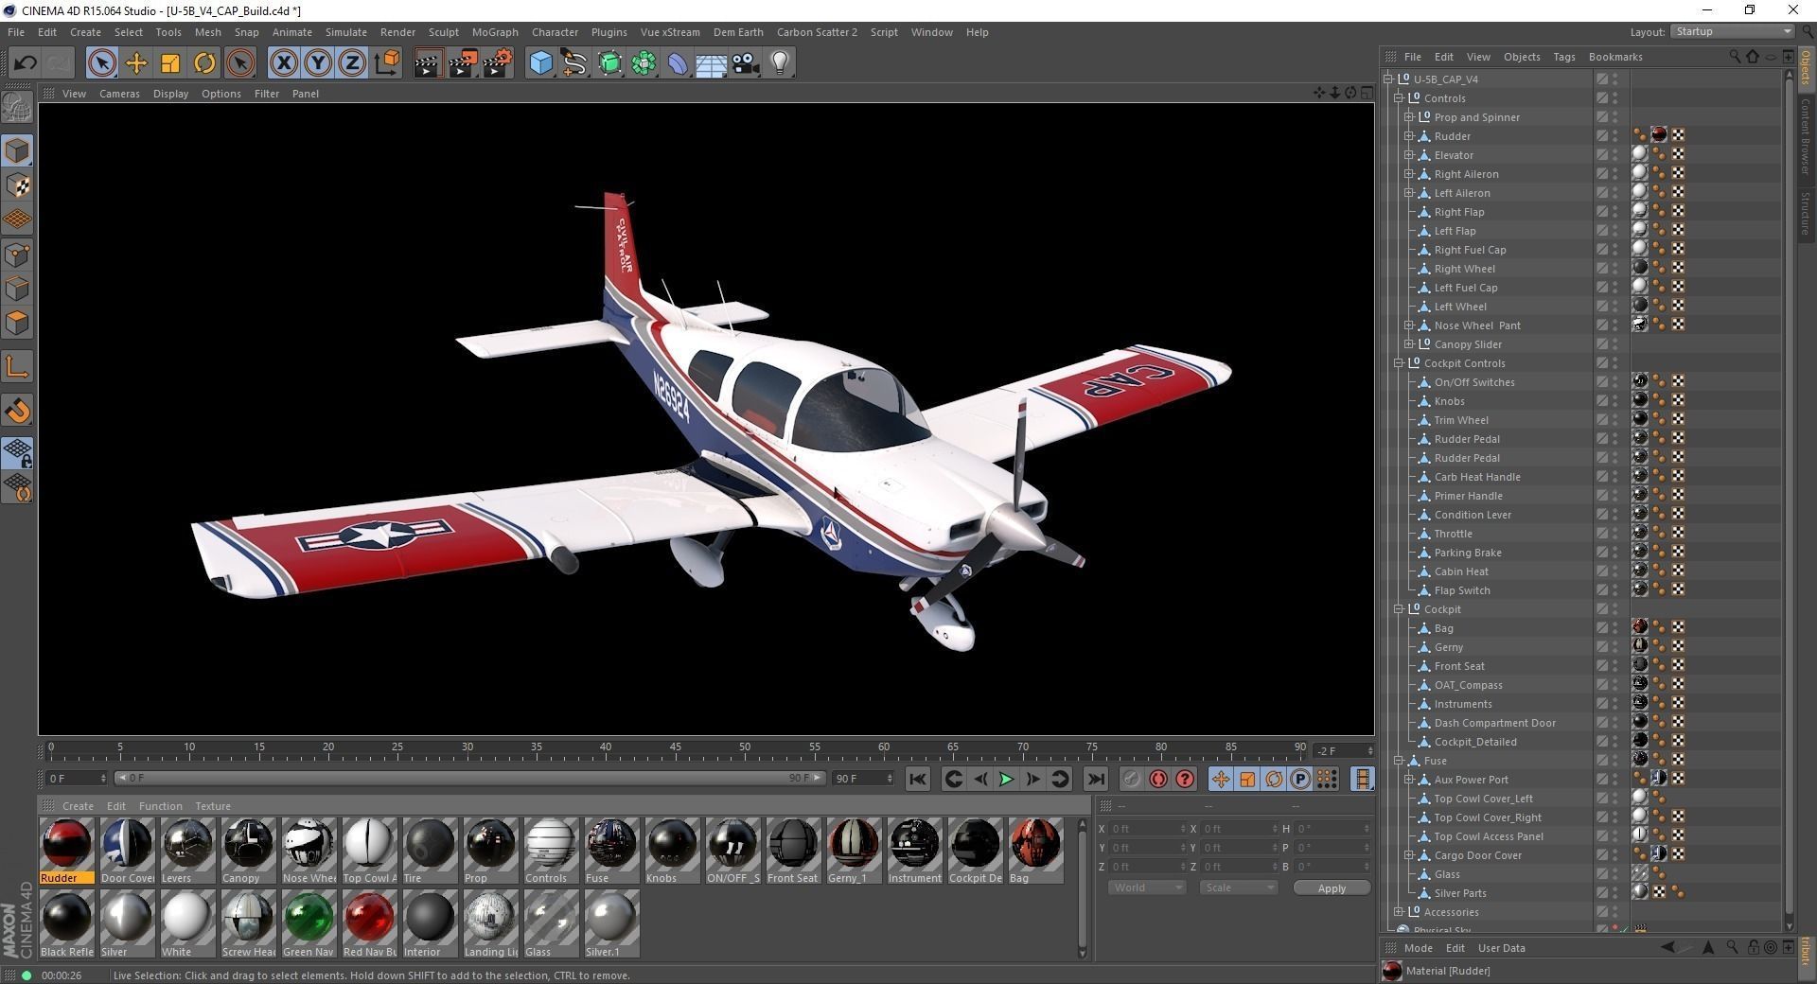The image size is (1817, 984).
Task: Click the Enable Axis tool icon
Action: tap(17, 367)
